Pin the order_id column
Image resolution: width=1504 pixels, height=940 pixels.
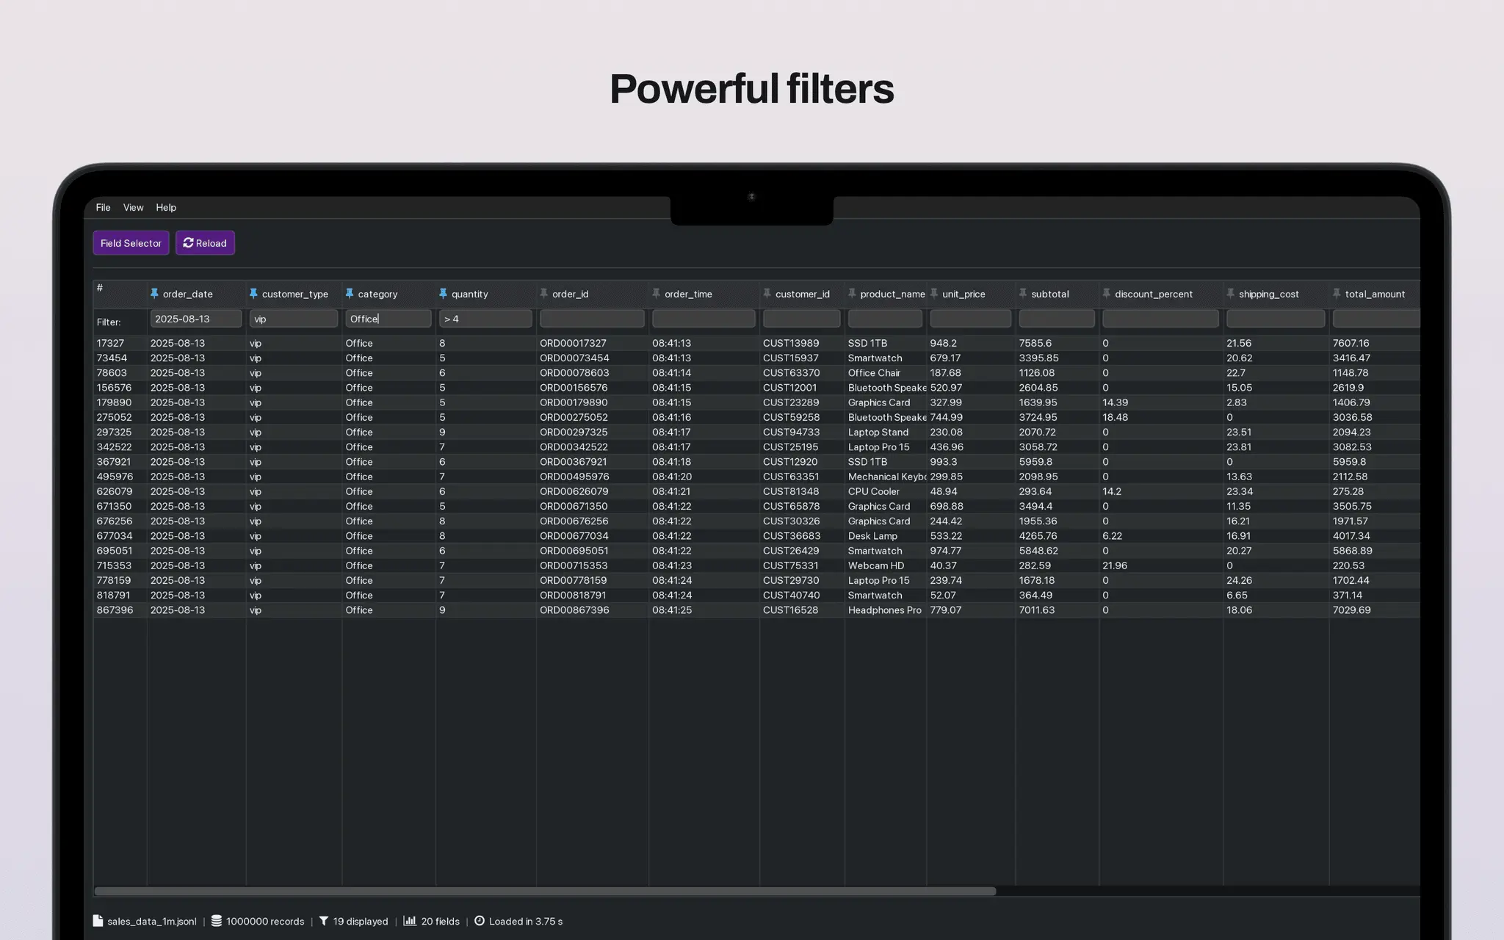[543, 294]
